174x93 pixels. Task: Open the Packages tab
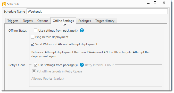85,21
